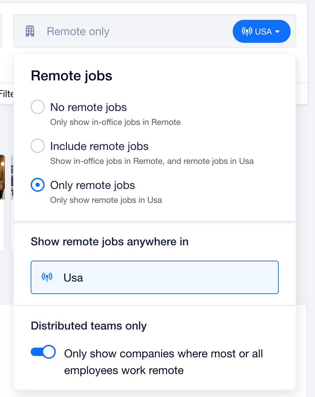The image size is (315, 397).
Task: Click the "Include remote jobs" description text
Action: coord(151,161)
